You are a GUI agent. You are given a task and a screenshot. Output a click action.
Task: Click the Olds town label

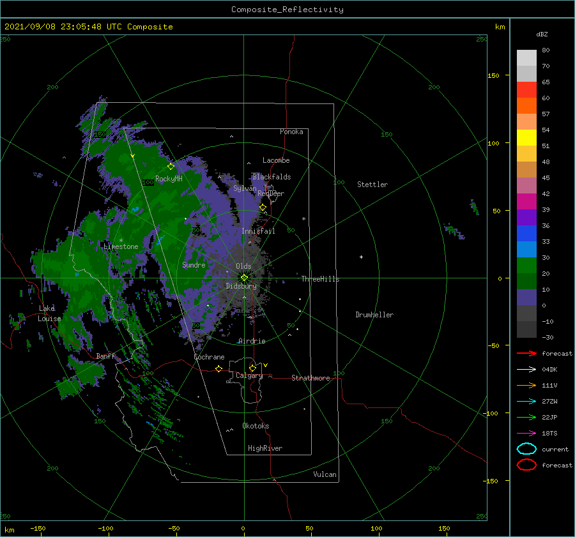[243, 266]
